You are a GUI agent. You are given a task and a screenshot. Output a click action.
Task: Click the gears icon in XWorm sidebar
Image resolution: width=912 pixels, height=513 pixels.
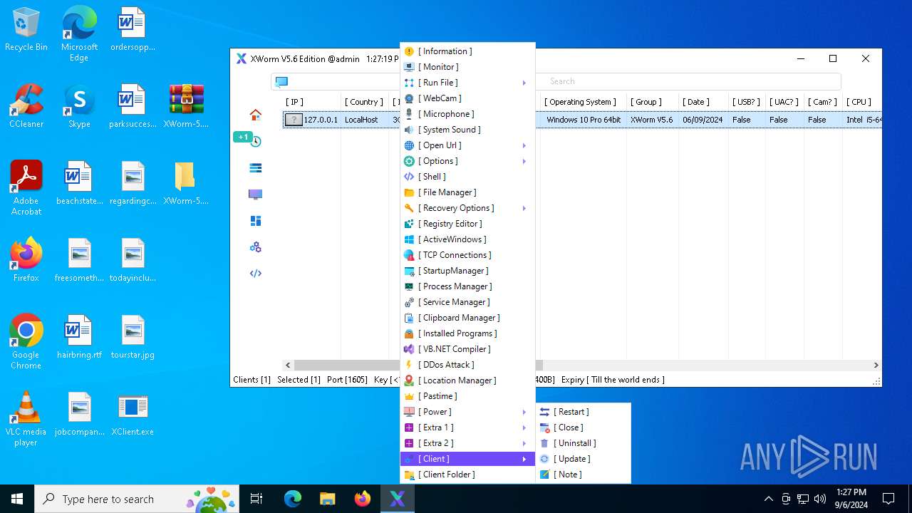point(256,247)
